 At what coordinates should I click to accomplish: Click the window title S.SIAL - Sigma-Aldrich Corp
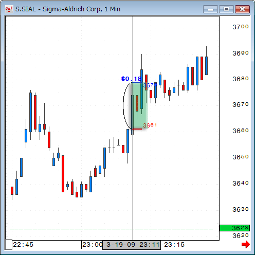point(68,9)
